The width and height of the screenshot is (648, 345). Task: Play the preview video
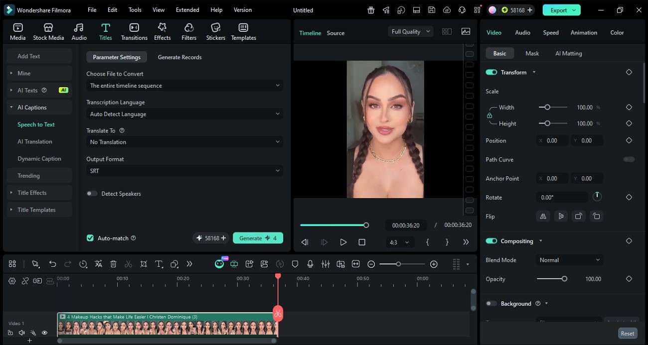click(x=343, y=242)
